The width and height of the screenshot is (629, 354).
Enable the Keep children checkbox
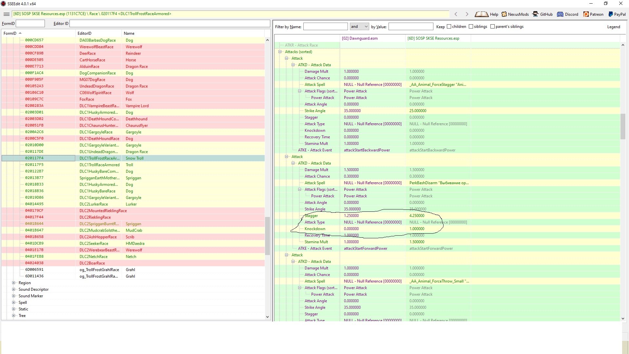click(449, 27)
